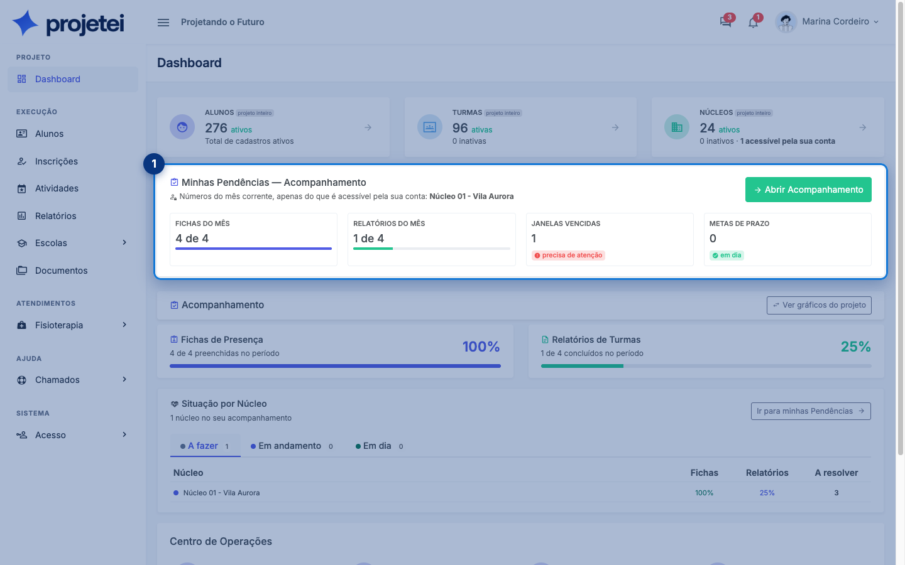Click the Relatórios do Mês card
The width and height of the screenshot is (905, 565).
pyautogui.click(x=431, y=239)
